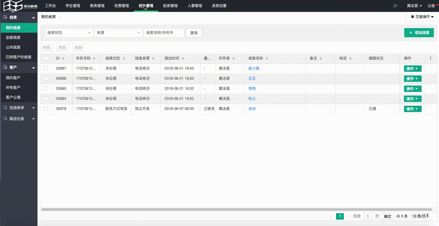
Task: Open the 来源 filter dropdown
Action: (118, 33)
